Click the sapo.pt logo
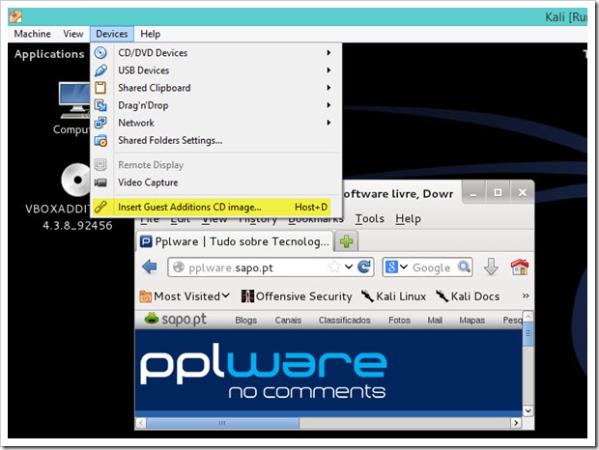Screen dimensions: 599x450 (x=176, y=319)
